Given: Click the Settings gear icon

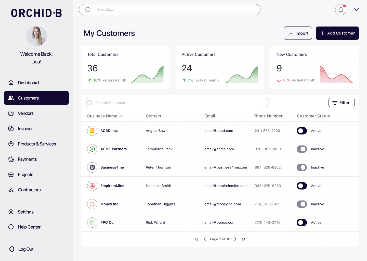Looking at the screenshot, I should point(11,212).
